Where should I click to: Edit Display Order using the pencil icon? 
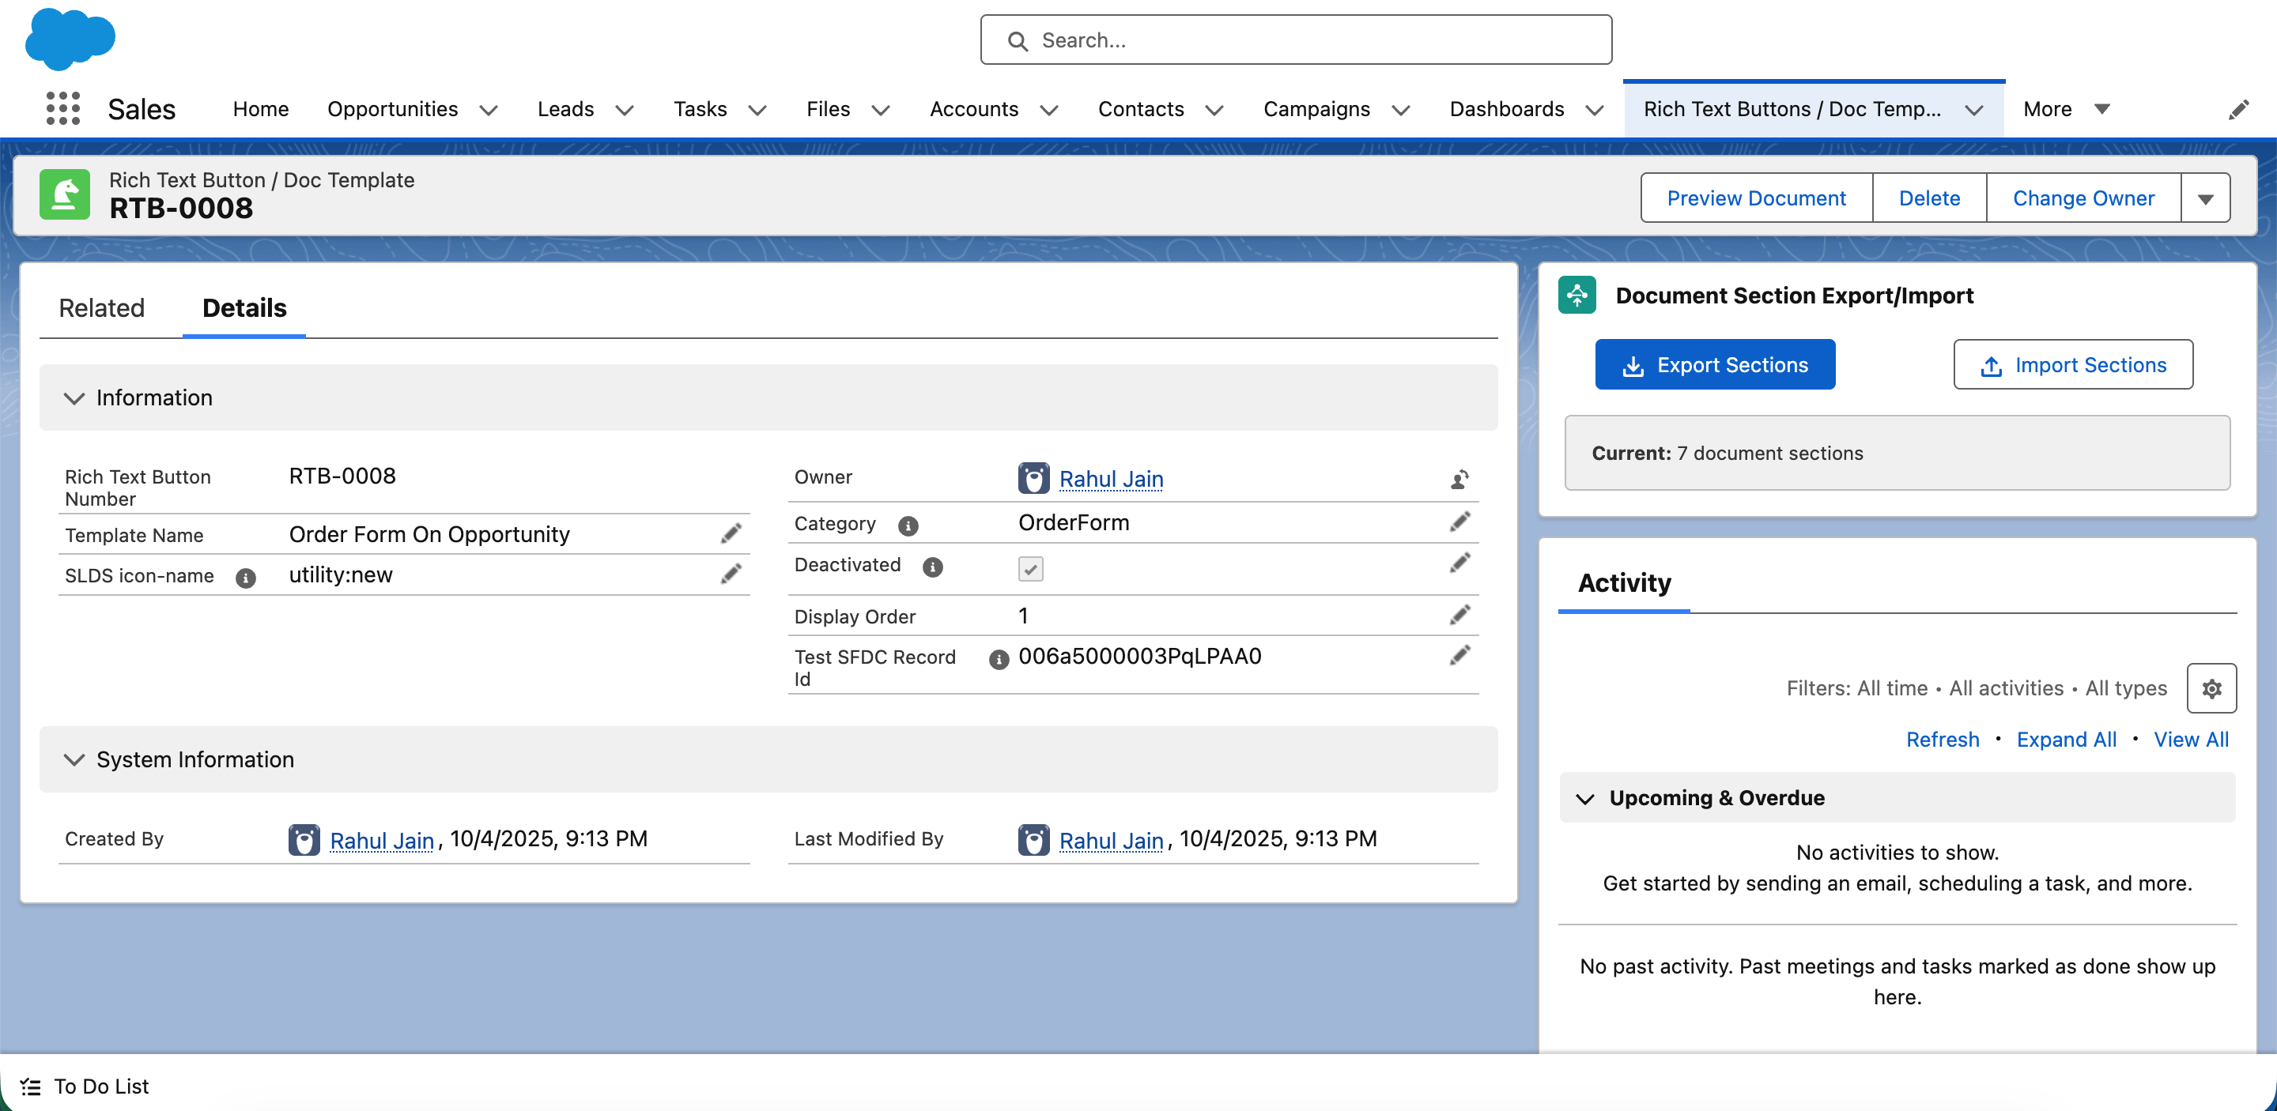tap(1459, 615)
